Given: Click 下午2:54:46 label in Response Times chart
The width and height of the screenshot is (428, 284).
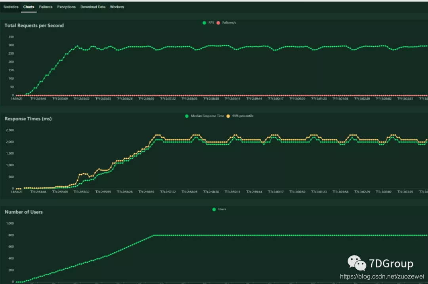Looking at the screenshot, I should coord(38,192).
